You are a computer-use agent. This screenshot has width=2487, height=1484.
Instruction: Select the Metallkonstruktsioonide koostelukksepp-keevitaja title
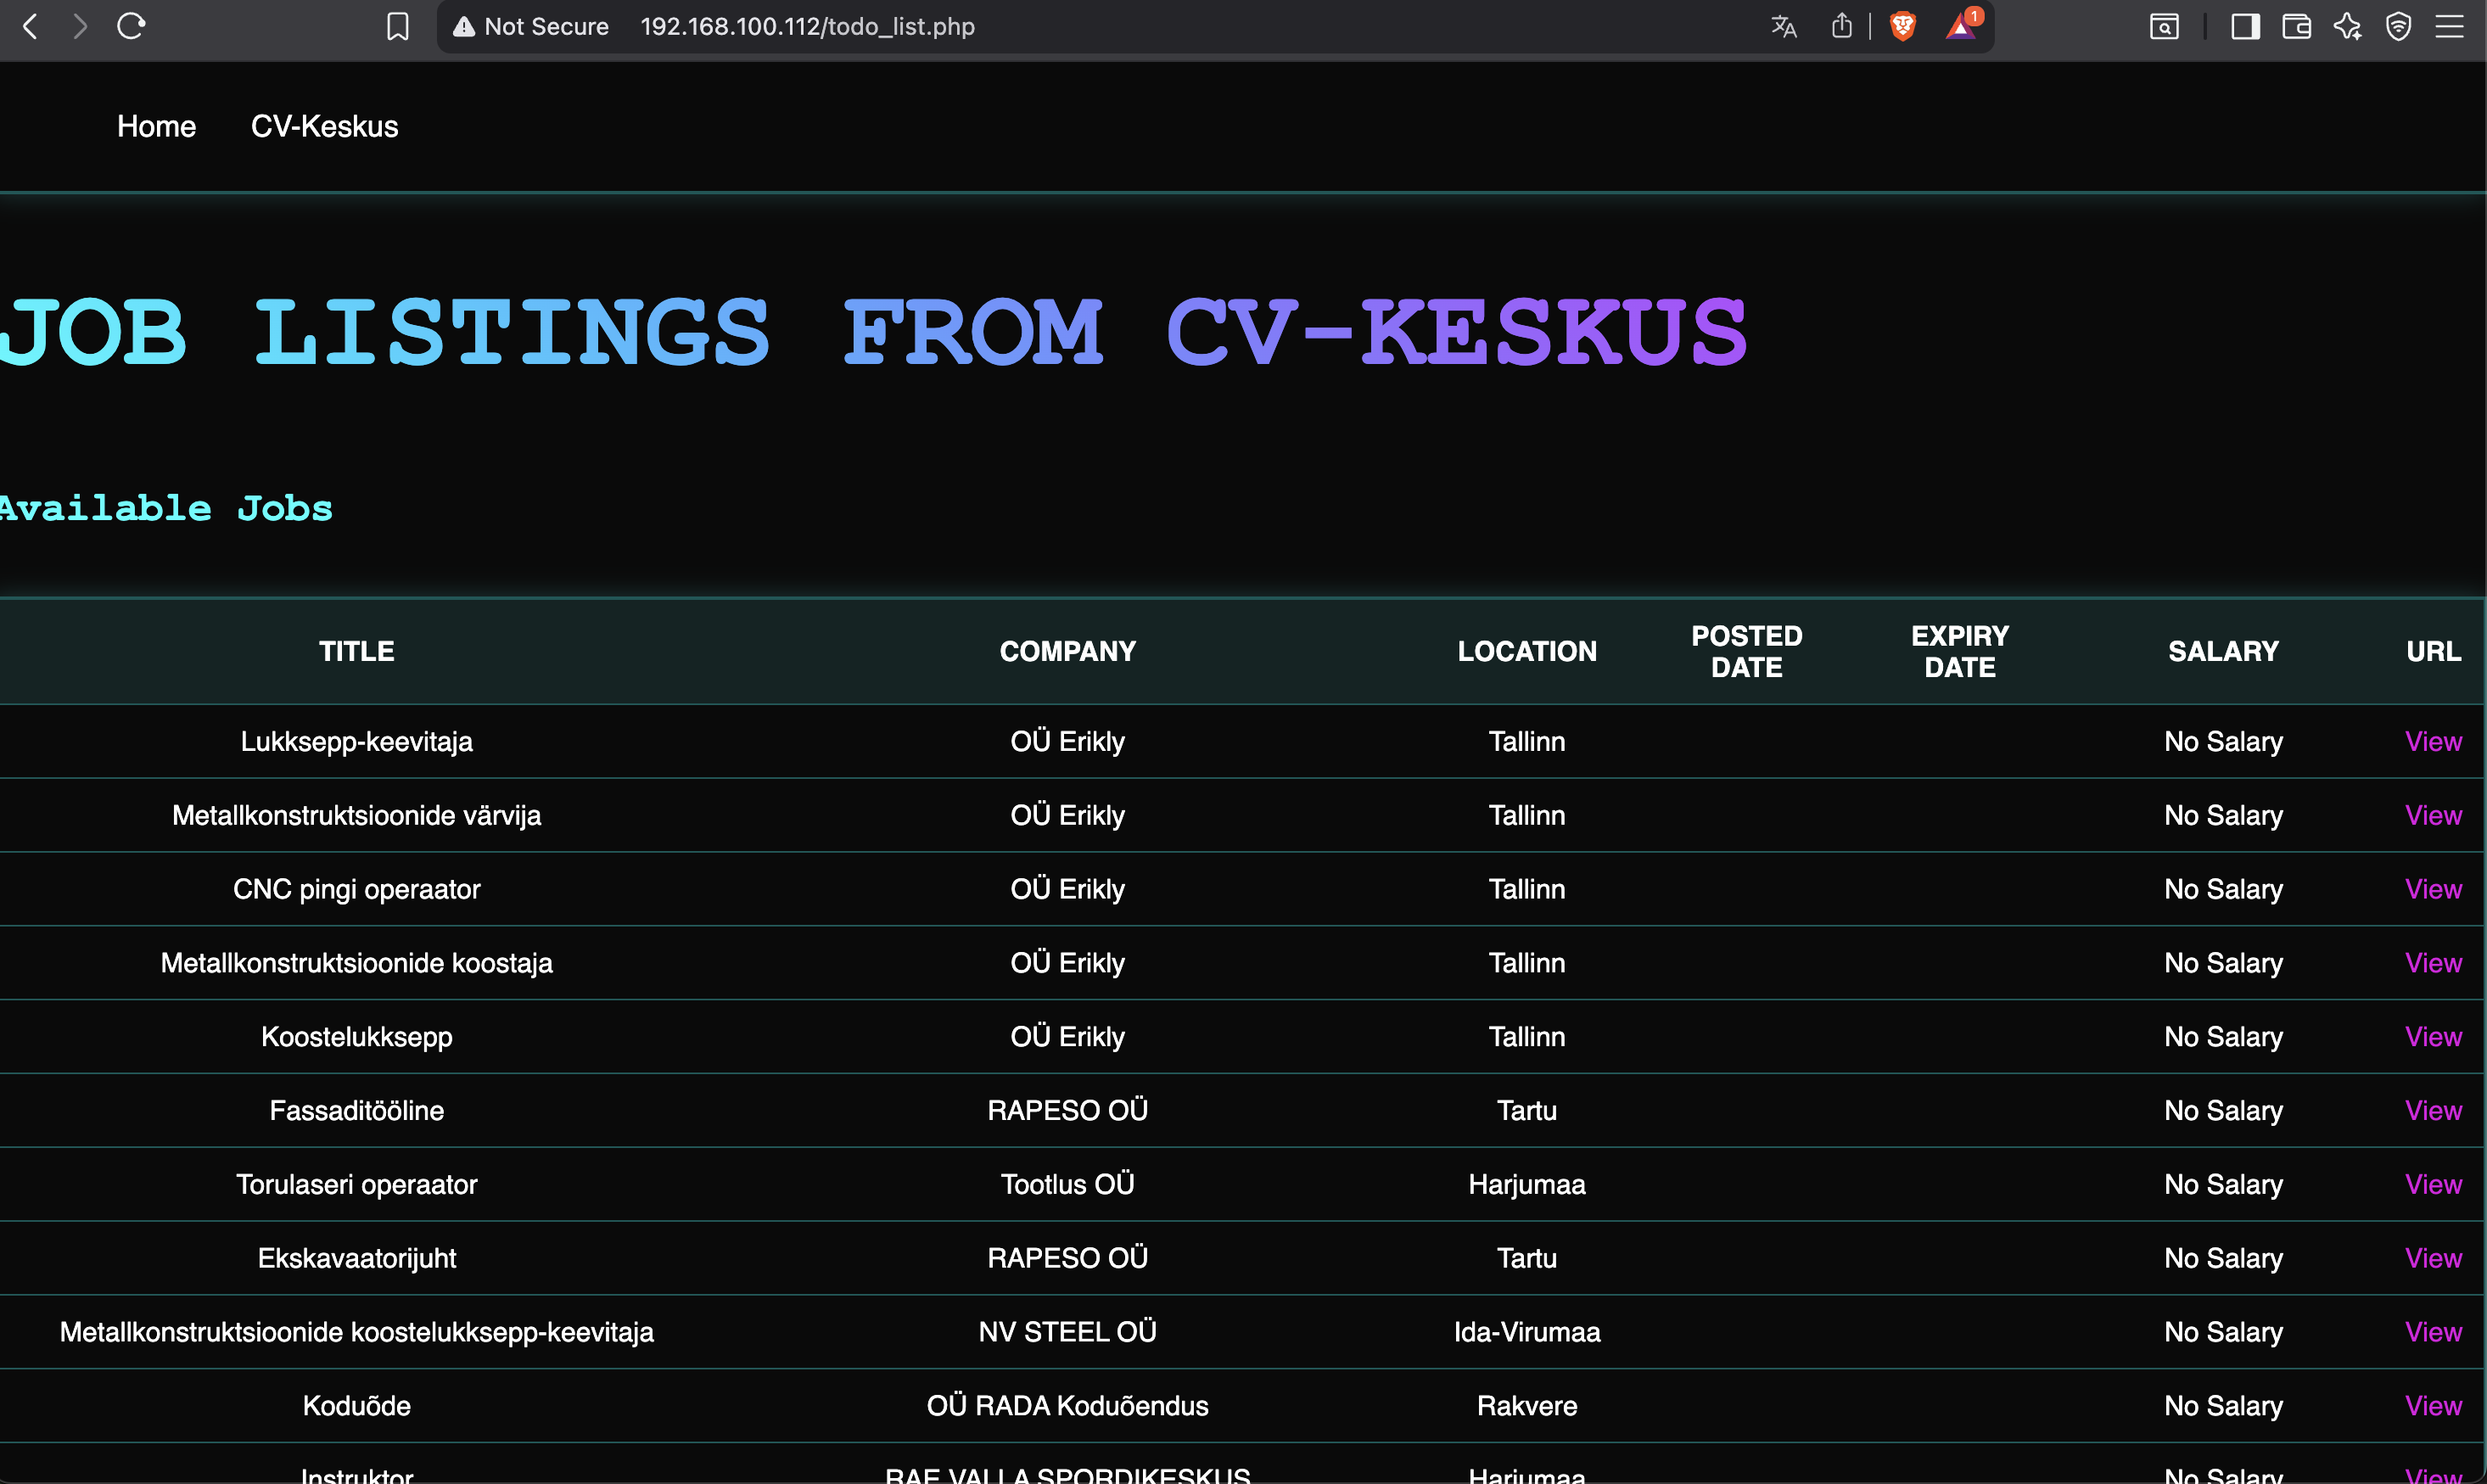click(x=357, y=1332)
